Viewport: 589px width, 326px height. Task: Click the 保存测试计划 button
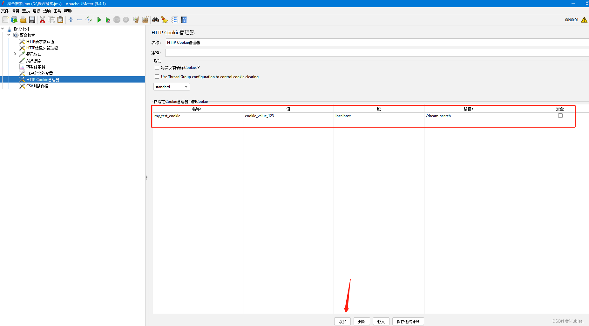tap(408, 322)
